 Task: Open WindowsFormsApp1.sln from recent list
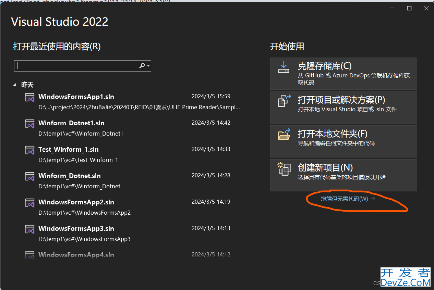pyautogui.click(x=132, y=102)
